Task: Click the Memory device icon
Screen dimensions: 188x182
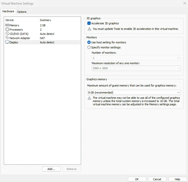Action: click(x=7, y=25)
